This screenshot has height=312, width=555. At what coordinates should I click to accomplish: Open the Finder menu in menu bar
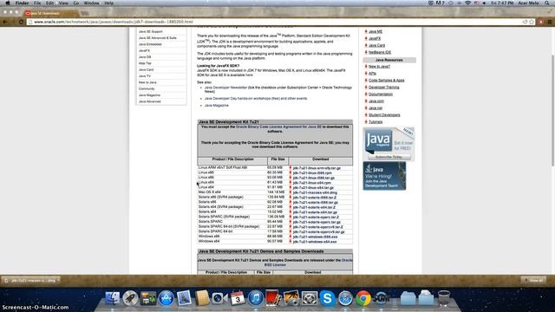pos(22,3)
